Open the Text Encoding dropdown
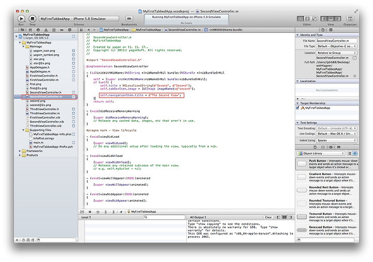This screenshot has height=262, width=373. coord(336,128)
